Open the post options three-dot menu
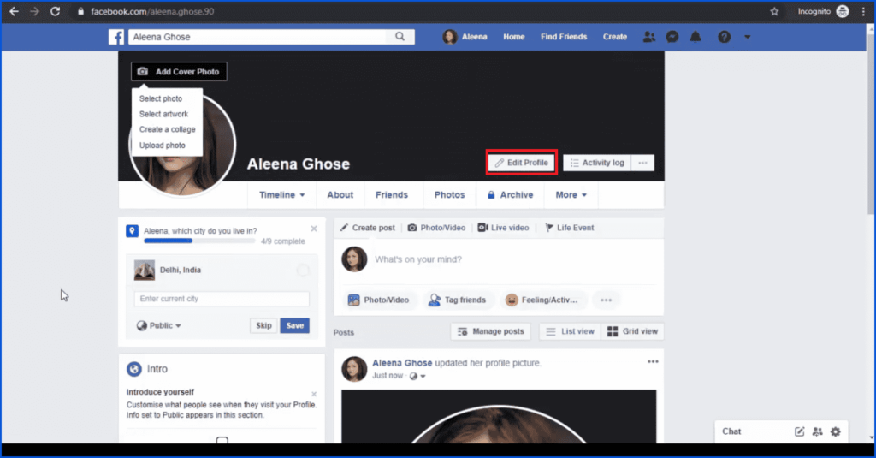 (653, 362)
